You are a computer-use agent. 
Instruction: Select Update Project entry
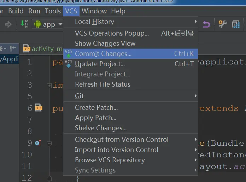pos(130,64)
